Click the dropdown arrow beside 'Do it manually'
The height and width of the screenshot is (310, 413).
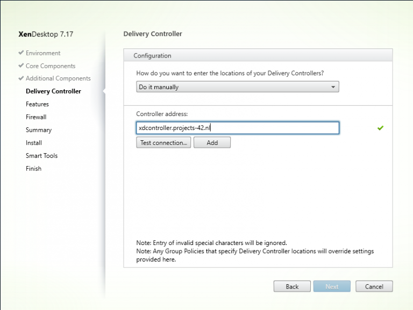pos(333,87)
